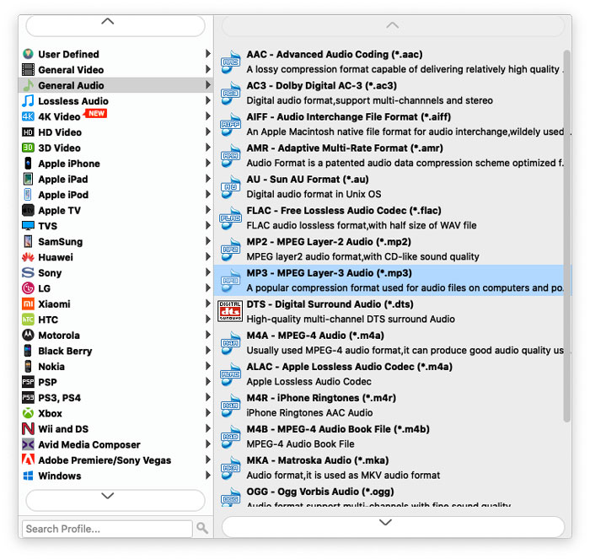Click the LG logo icon
The height and width of the screenshot is (559, 590).
click(x=28, y=288)
